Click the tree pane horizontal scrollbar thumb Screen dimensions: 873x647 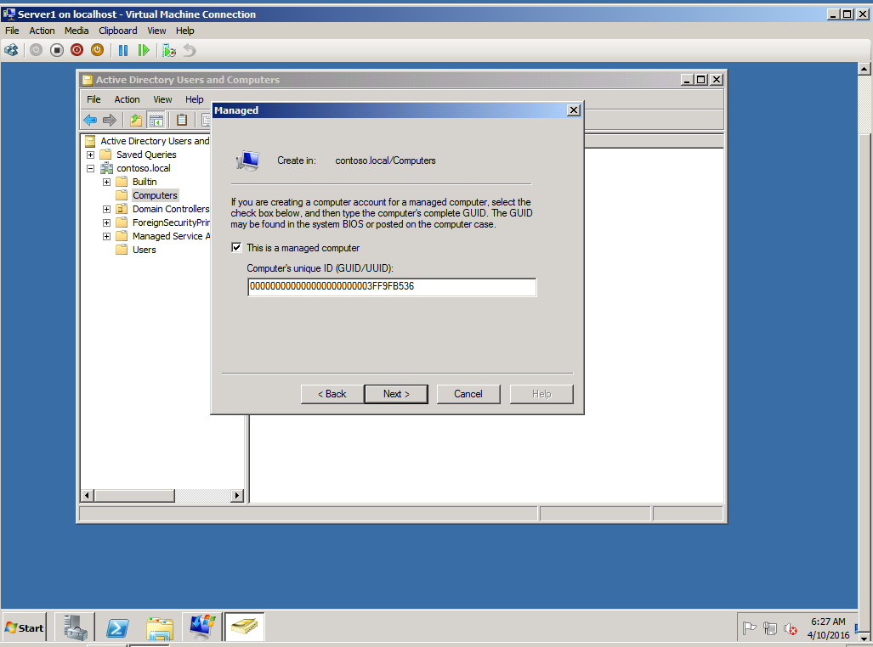[134, 495]
